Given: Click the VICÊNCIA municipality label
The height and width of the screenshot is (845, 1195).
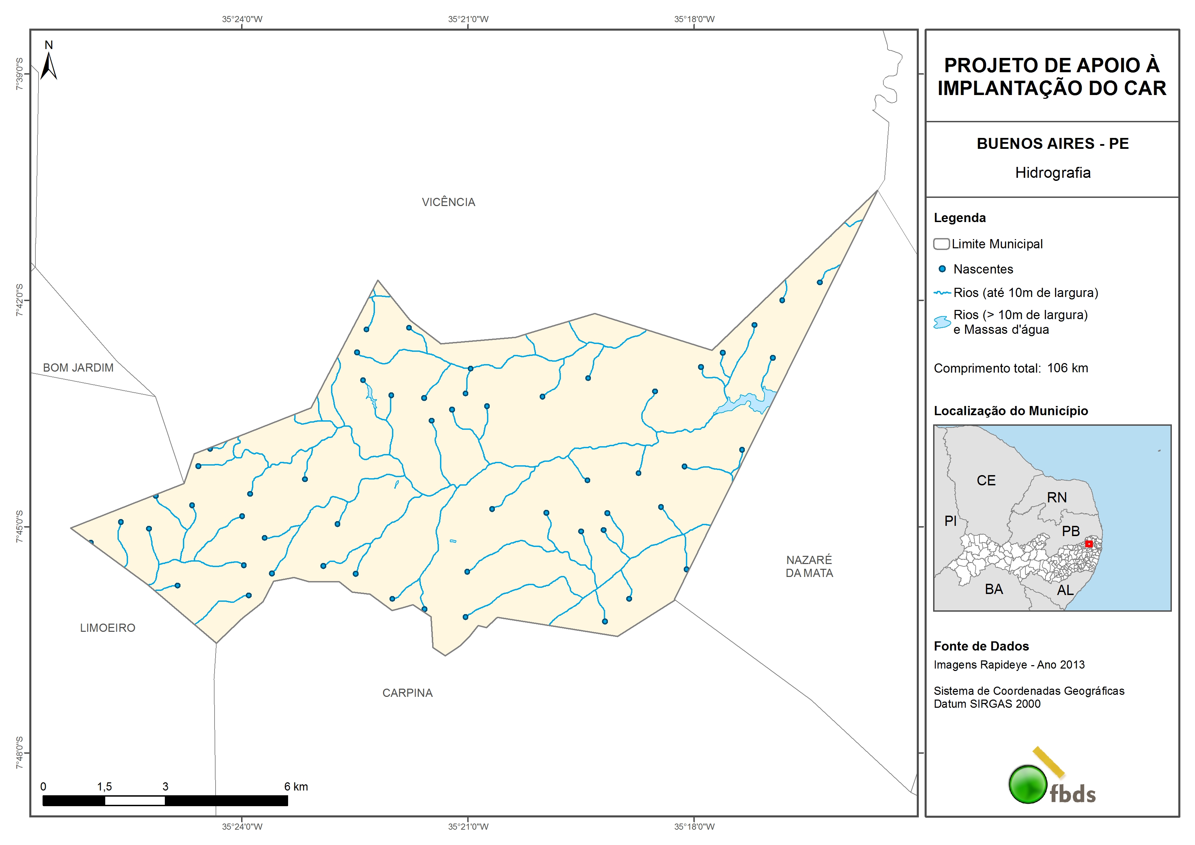Looking at the screenshot, I should click(448, 202).
